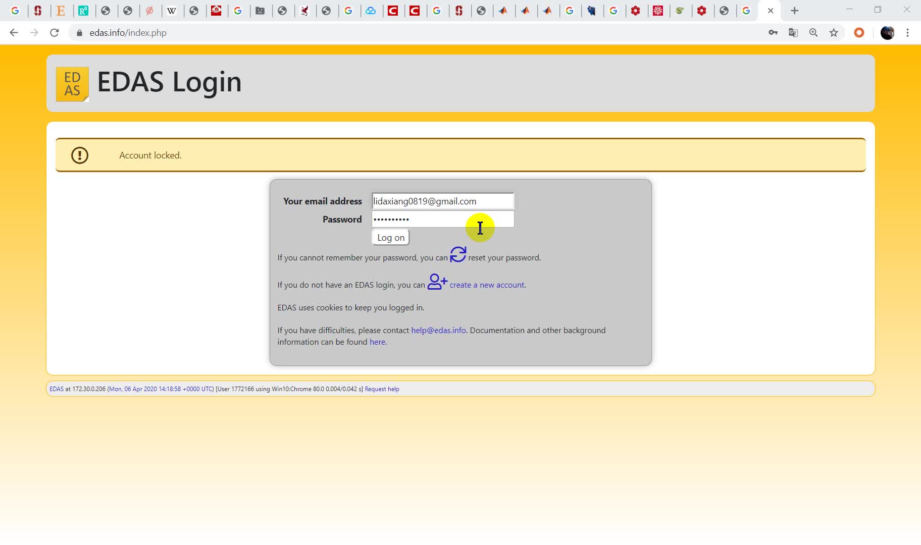Viewport: 921px width, 545px height.
Task: Click the add-user create account icon
Action: [437, 282]
